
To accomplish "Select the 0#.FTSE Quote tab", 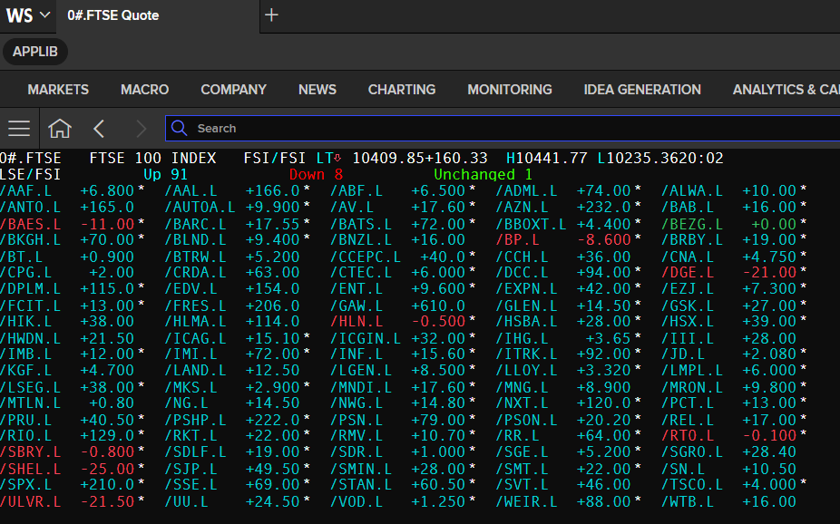I will tap(113, 15).
